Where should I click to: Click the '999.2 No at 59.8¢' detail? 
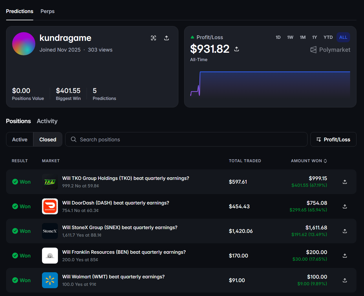[x=81, y=186]
